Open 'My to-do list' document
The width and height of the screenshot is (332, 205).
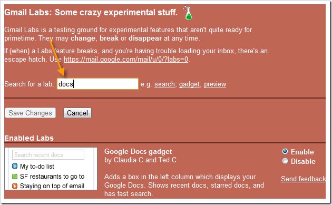(x=37, y=167)
